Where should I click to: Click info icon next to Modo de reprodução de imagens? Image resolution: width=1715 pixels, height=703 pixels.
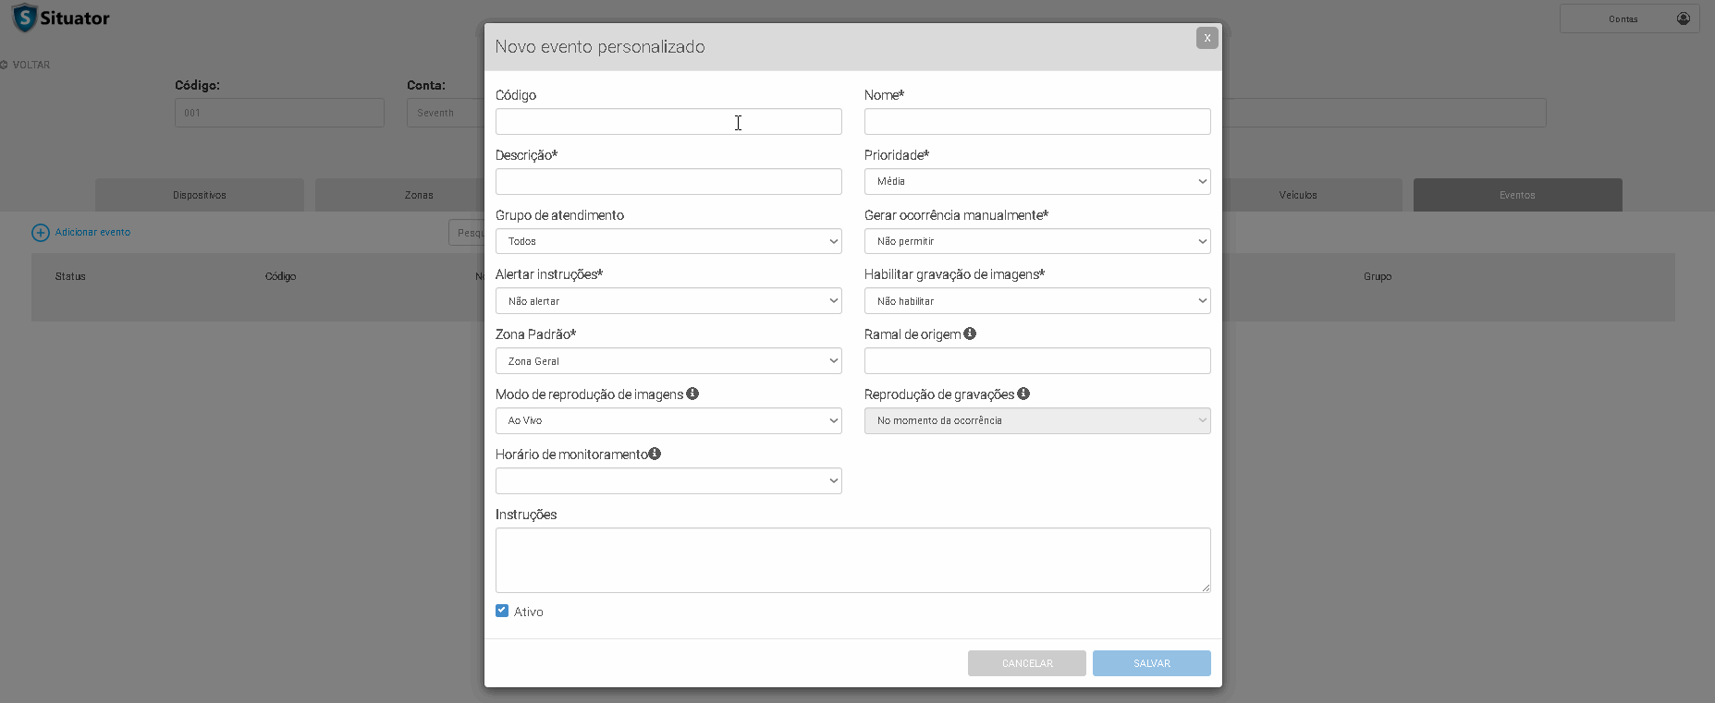(692, 394)
